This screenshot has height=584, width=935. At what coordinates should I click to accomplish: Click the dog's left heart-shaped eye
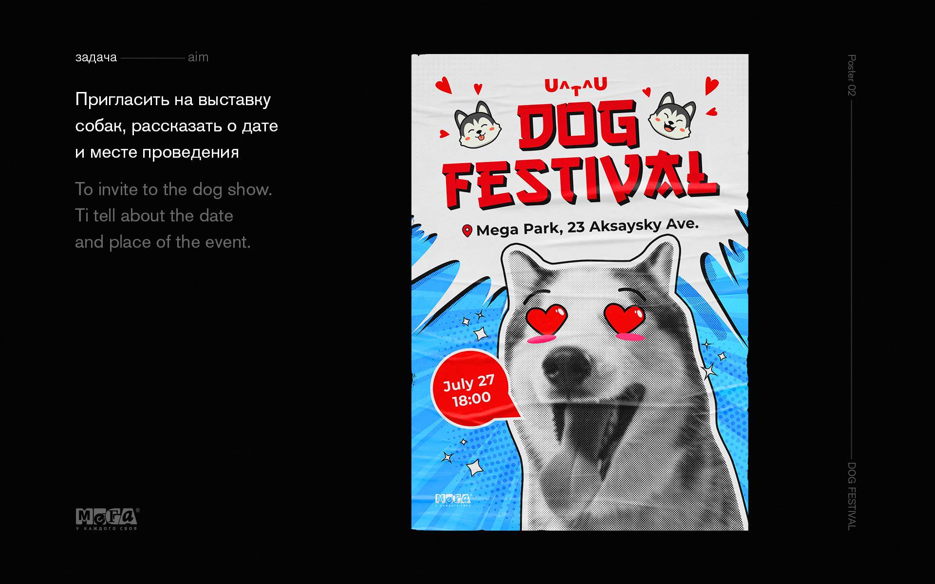pyautogui.click(x=546, y=319)
